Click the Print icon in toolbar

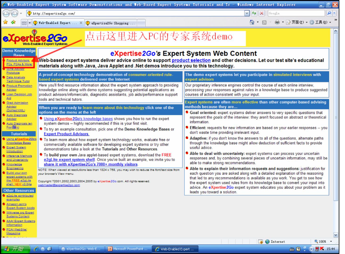(277, 22)
